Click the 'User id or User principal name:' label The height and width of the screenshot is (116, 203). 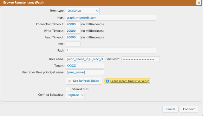(43, 72)
